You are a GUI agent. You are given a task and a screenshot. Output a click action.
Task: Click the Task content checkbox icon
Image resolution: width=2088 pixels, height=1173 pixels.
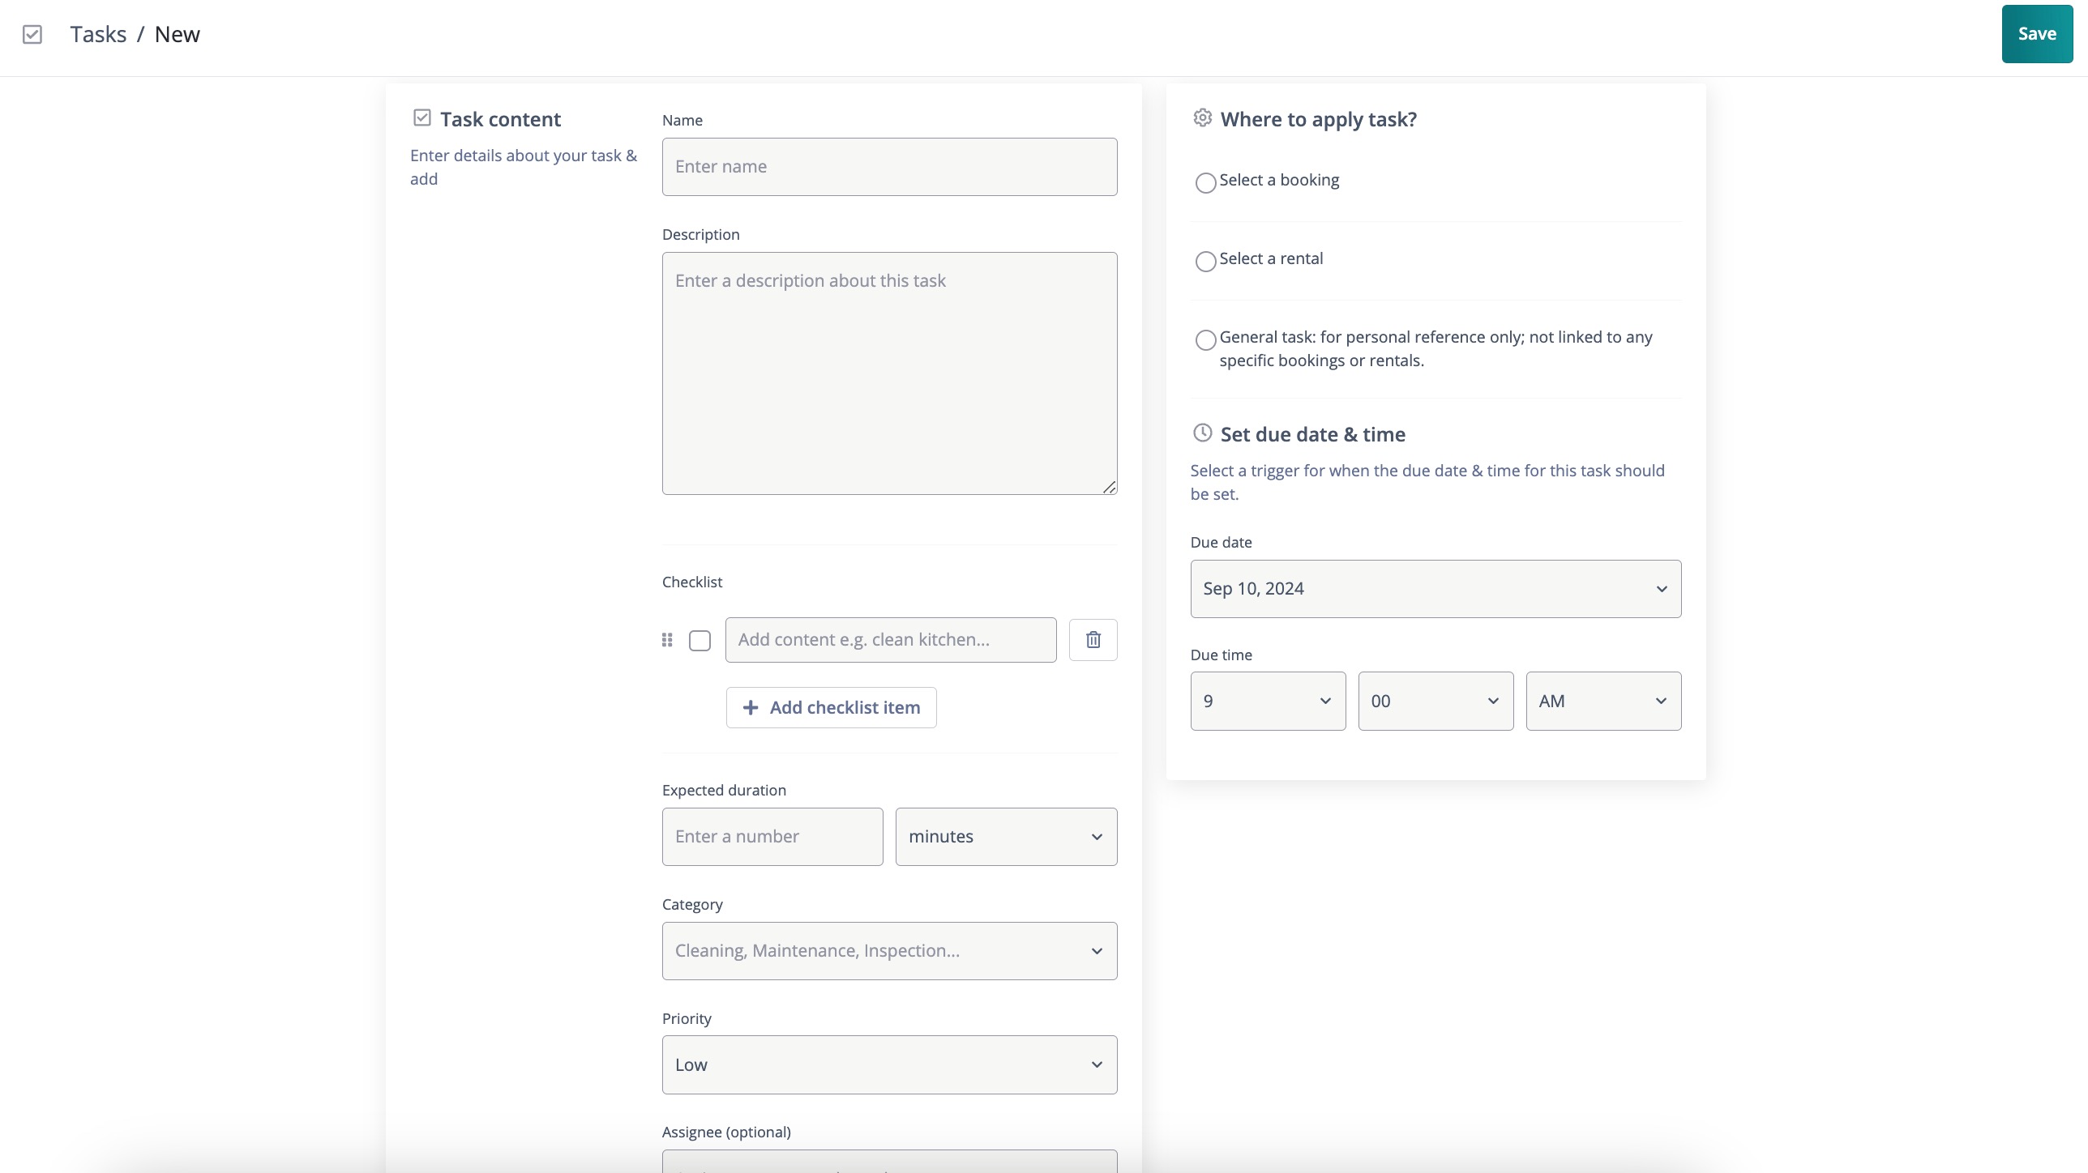point(421,118)
